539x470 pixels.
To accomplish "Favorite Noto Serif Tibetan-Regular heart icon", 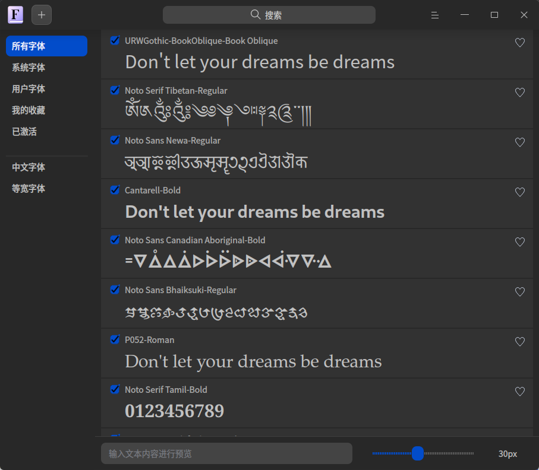I will [x=520, y=93].
